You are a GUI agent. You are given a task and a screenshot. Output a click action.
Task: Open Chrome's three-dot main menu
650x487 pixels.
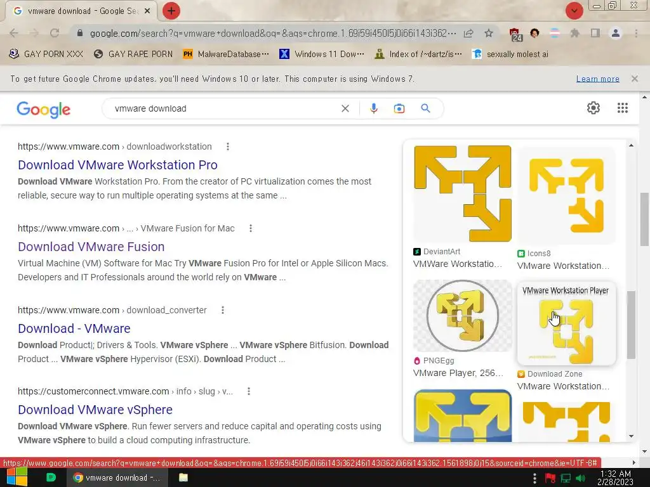636,33
